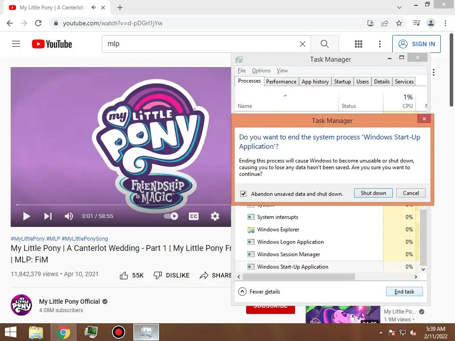Image resolution: width=455 pixels, height=341 pixels.
Task: Confirm with the Shut down button
Action: coord(373,193)
